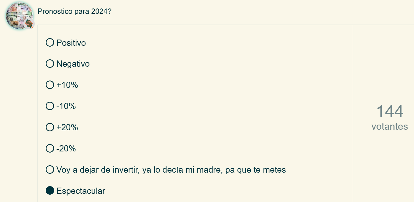Click the small dollar badge on the avatar

pyautogui.click(x=29, y=24)
